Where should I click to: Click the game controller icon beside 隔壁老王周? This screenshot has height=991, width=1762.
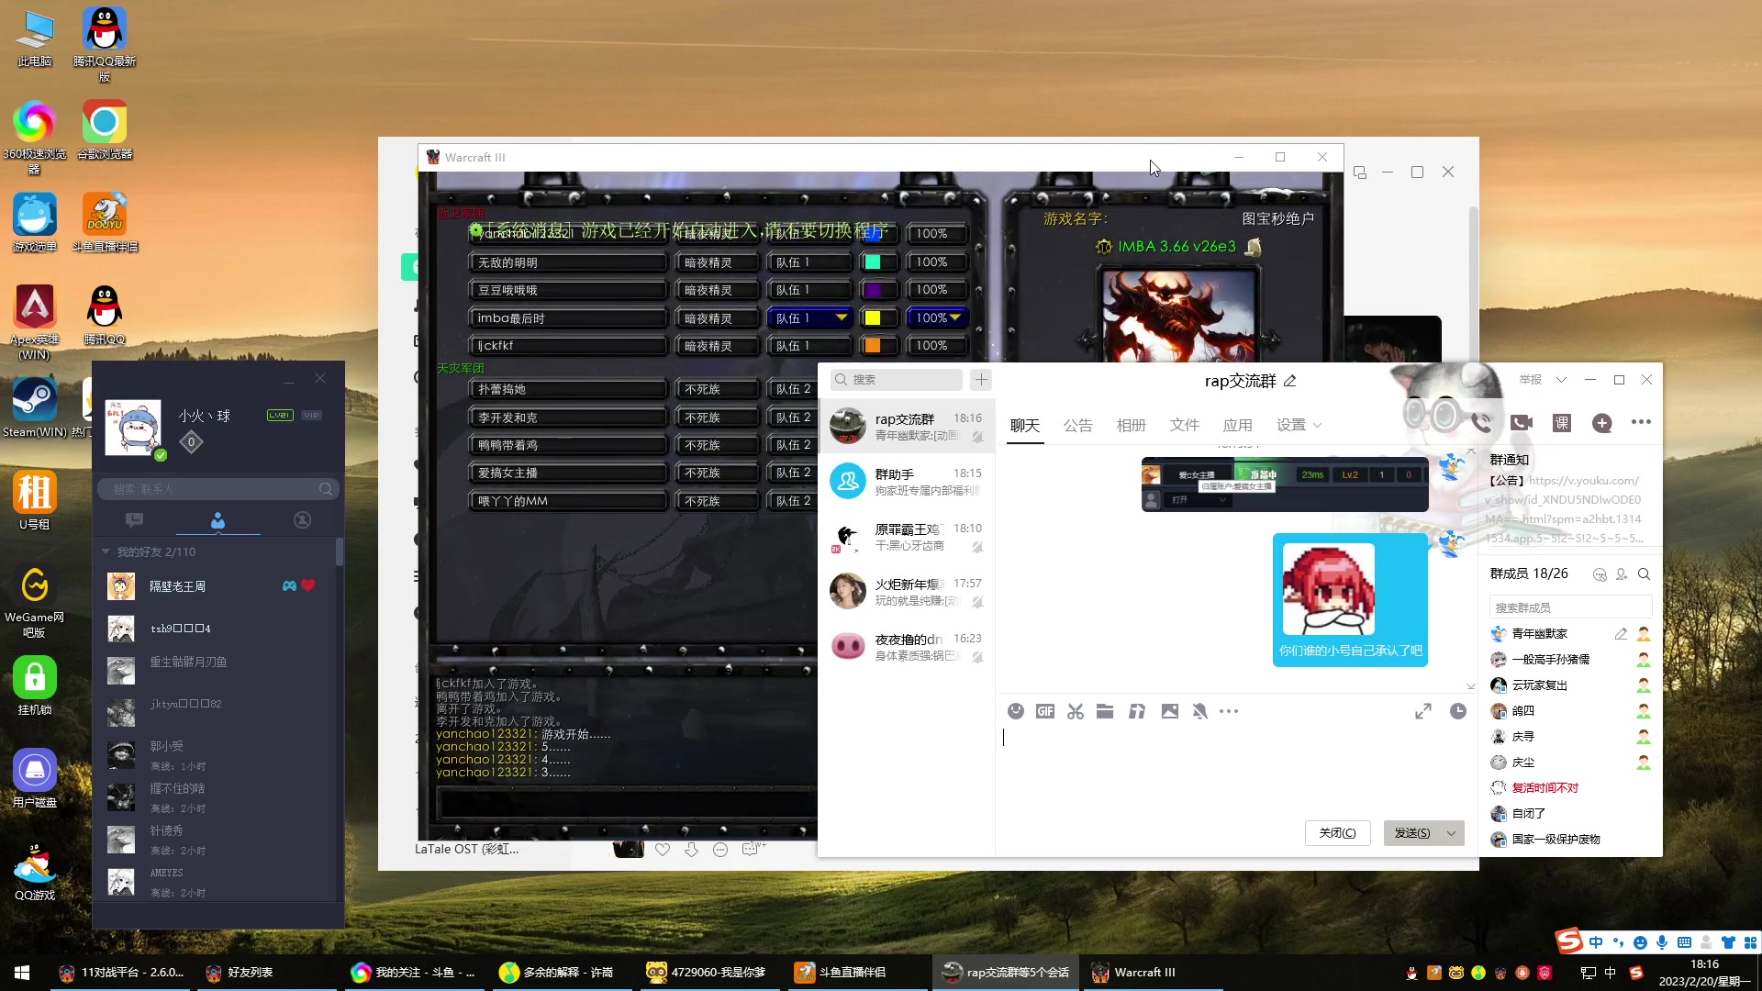click(x=289, y=585)
